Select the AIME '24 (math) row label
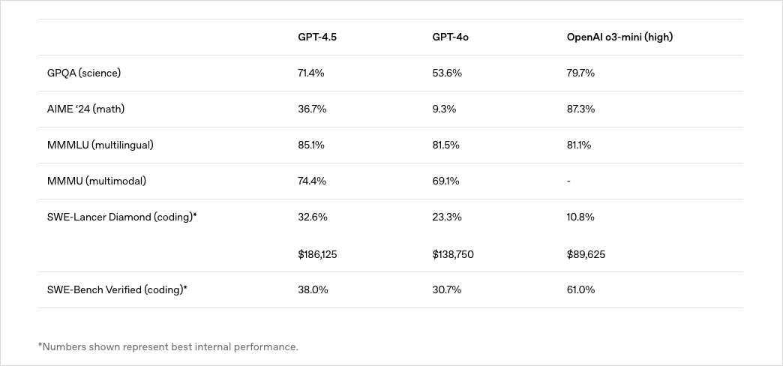The image size is (783, 366). coord(85,109)
